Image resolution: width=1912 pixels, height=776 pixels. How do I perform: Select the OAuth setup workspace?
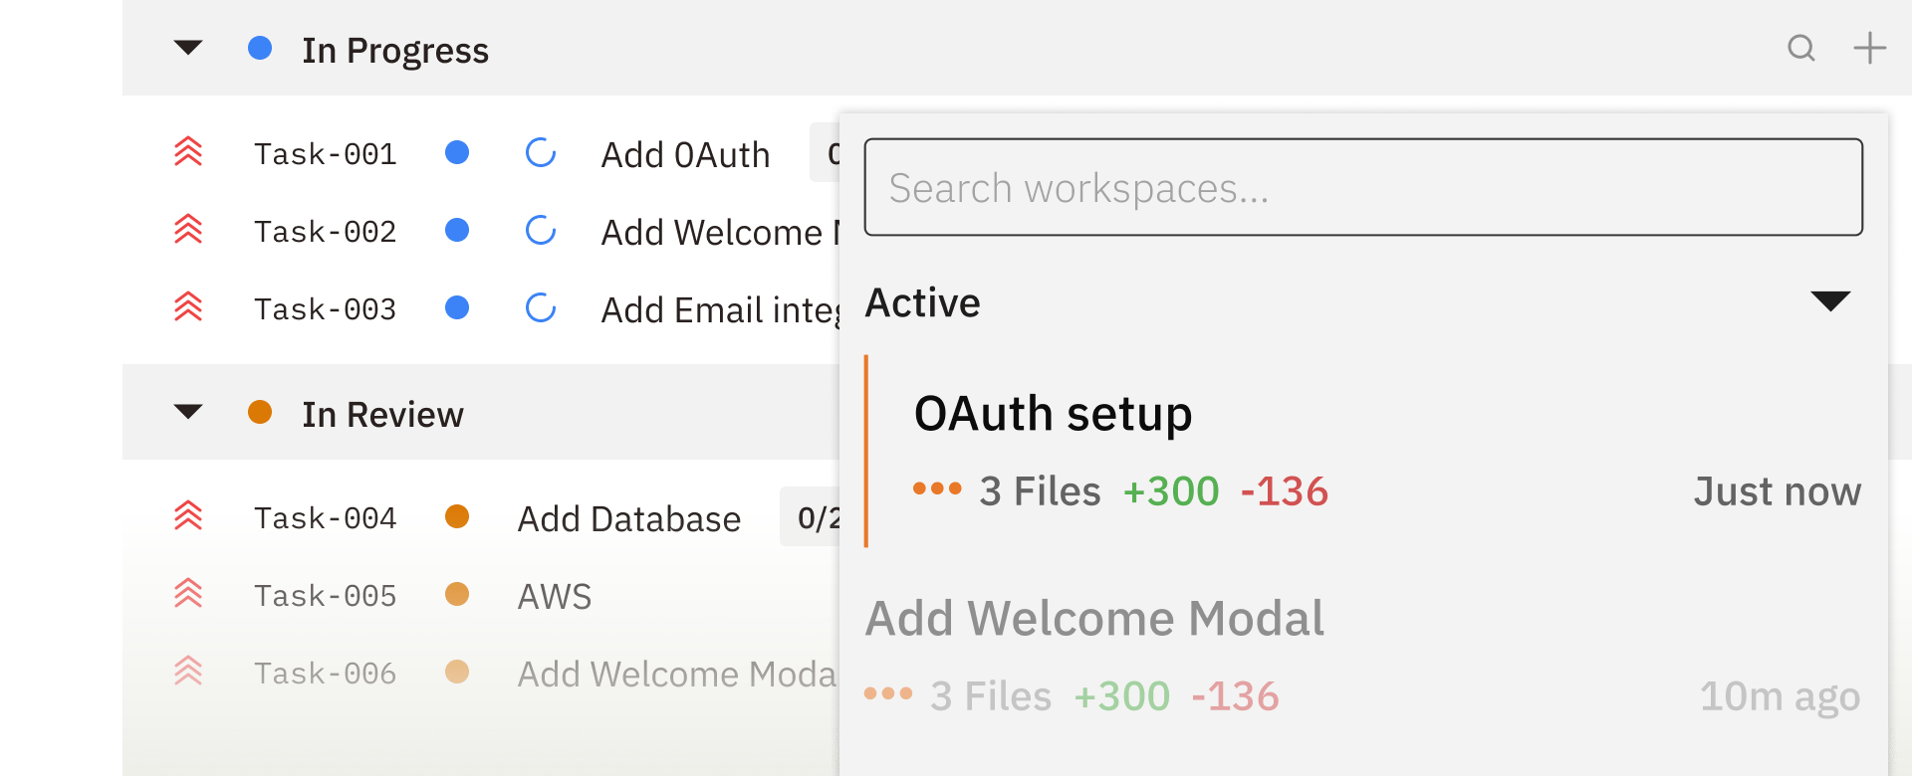pyautogui.click(x=1363, y=451)
